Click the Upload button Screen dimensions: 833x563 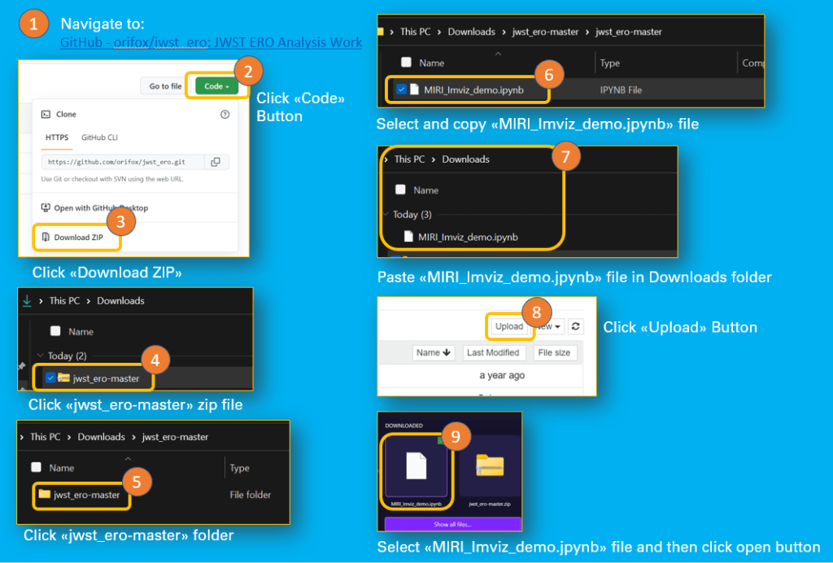coord(509,326)
